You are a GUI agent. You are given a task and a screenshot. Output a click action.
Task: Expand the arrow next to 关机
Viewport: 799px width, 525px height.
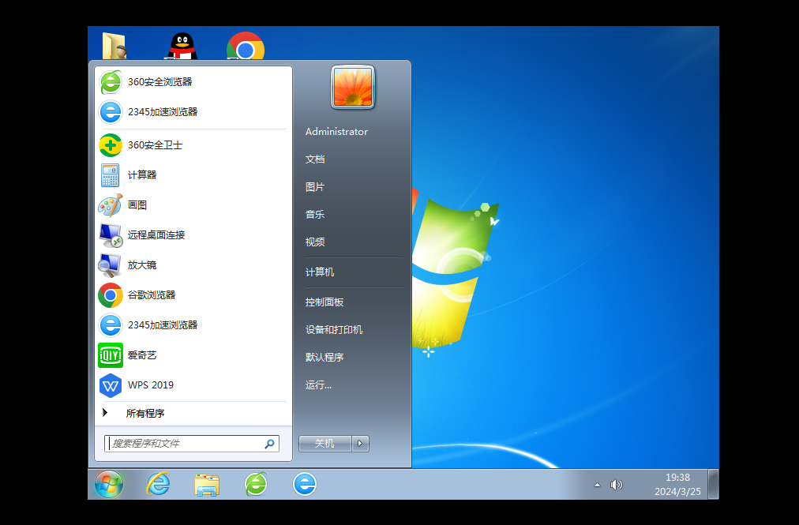360,444
